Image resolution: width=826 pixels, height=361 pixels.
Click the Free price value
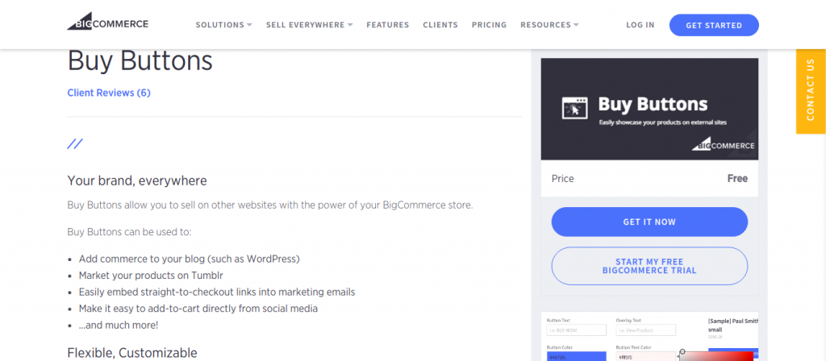pyautogui.click(x=737, y=178)
